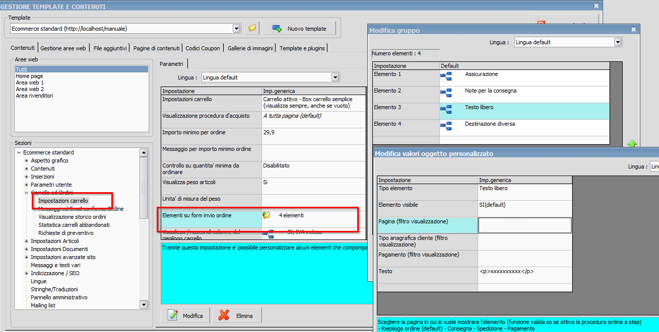Select Area rivenditori in the list

tap(34, 96)
